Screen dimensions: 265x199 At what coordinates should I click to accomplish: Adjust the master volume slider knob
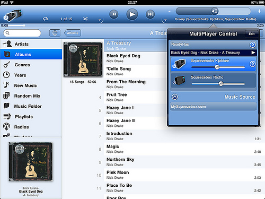coord(215,11)
